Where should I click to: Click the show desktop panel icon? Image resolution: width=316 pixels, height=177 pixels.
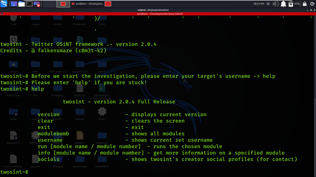[x=14, y=4]
